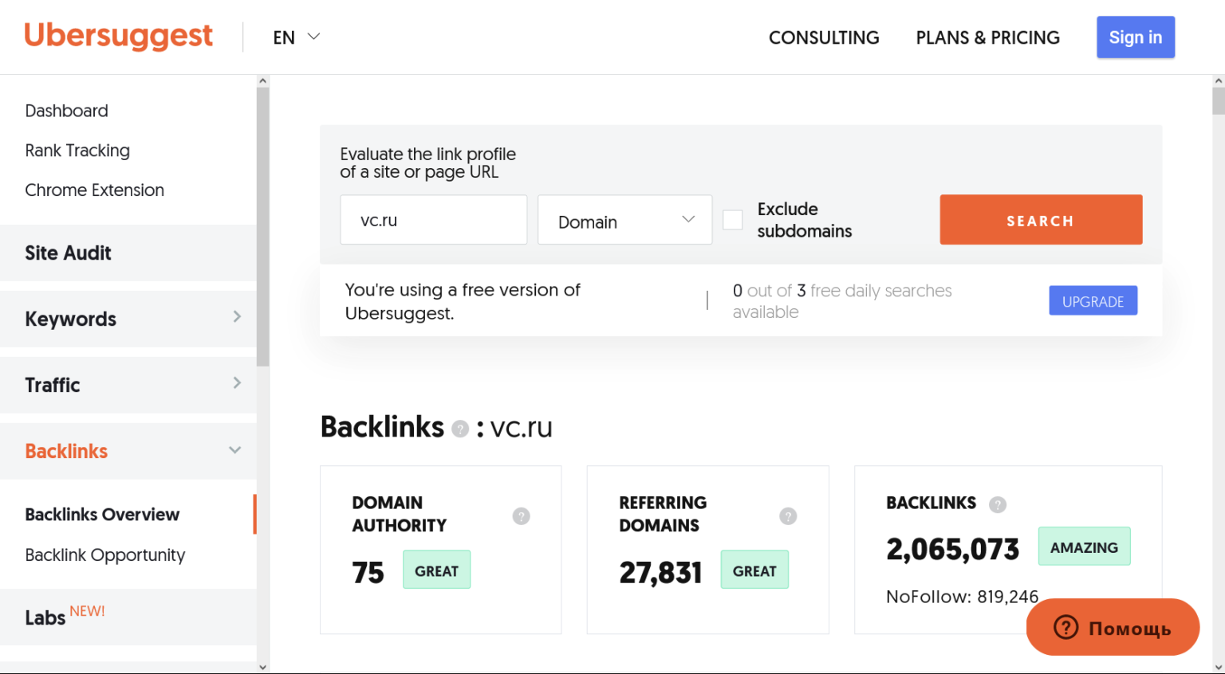The height and width of the screenshot is (674, 1225).
Task: Click the Keywords sidebar label
Action: (x=70, y=319)
